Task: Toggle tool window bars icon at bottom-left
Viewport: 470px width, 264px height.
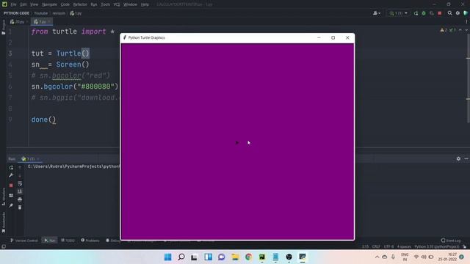Action: (x=3, y=246)
